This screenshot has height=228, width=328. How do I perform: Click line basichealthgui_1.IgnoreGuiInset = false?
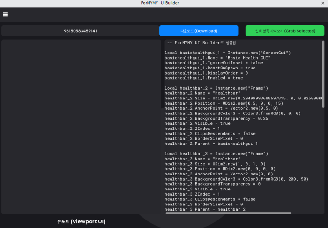pyautogui.click(x=214, y=63)
